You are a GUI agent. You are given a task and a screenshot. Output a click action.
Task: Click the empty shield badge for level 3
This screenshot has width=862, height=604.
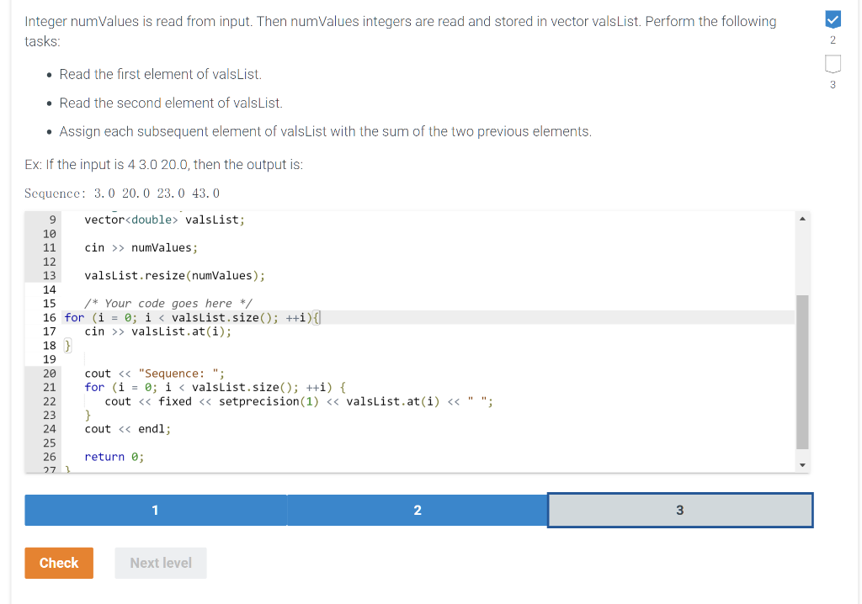[833, 63]
